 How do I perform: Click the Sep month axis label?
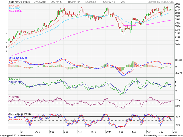click(52, 132)
